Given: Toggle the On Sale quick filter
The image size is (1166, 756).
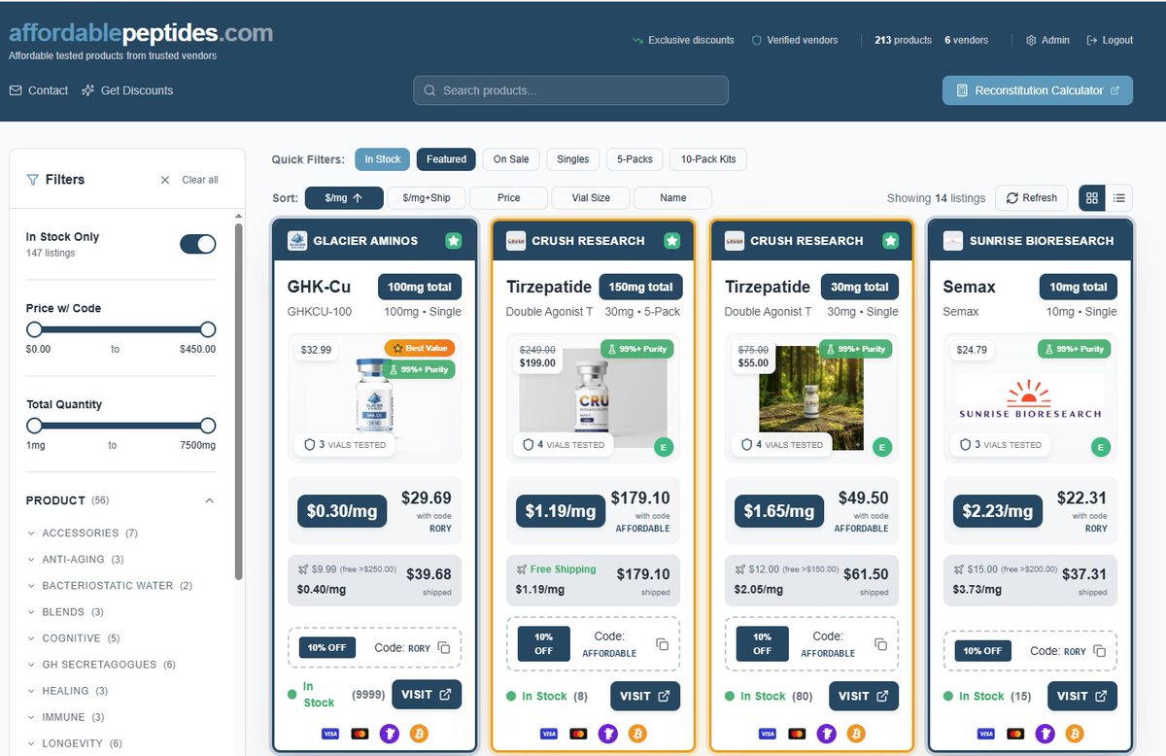Looking at the screenshot, I should click(x=511, y=159).
